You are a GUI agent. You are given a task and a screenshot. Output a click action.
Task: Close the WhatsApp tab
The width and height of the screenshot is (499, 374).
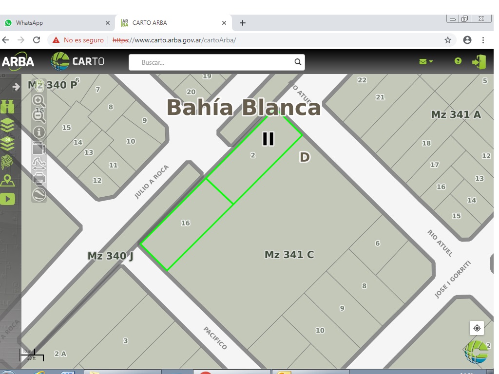point(108,23)
